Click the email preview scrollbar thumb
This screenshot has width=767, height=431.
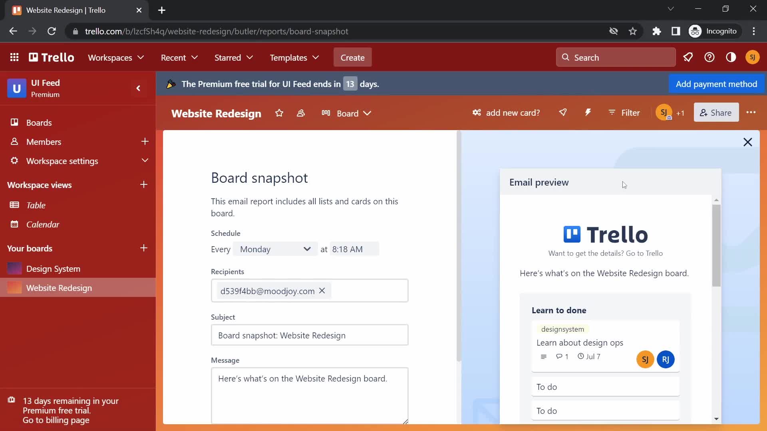click(716, 245)
